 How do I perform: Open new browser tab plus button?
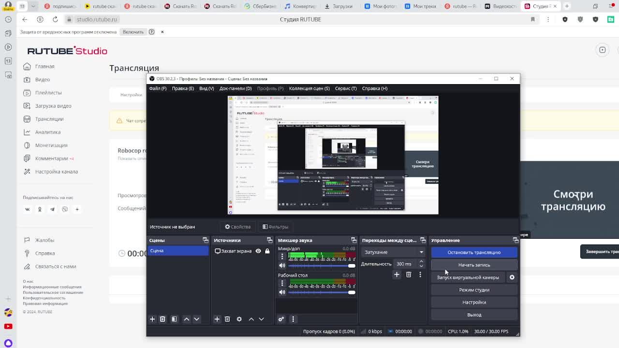[567, 6]
